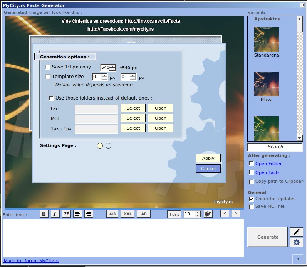Click the font size value field
Screen dimensions: 307x267
click(190, 214)
